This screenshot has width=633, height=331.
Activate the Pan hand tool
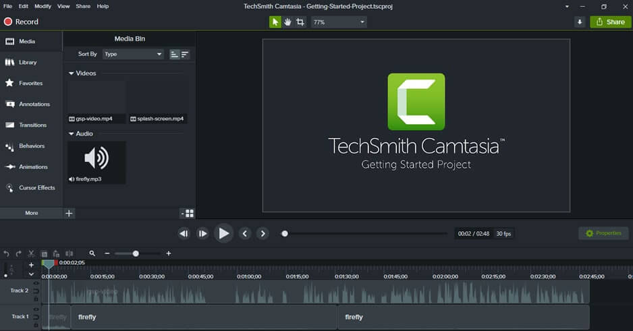point(287,22)
